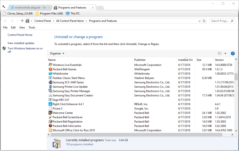Click the Packard Bell Registration icon
Image resolution: width=239 pixels, height=151 pixels.
50,121
